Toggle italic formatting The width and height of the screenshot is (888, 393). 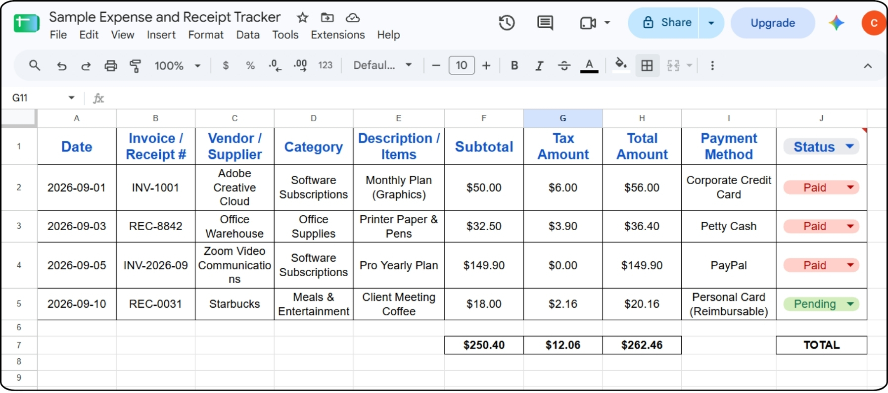click(539, 65)
